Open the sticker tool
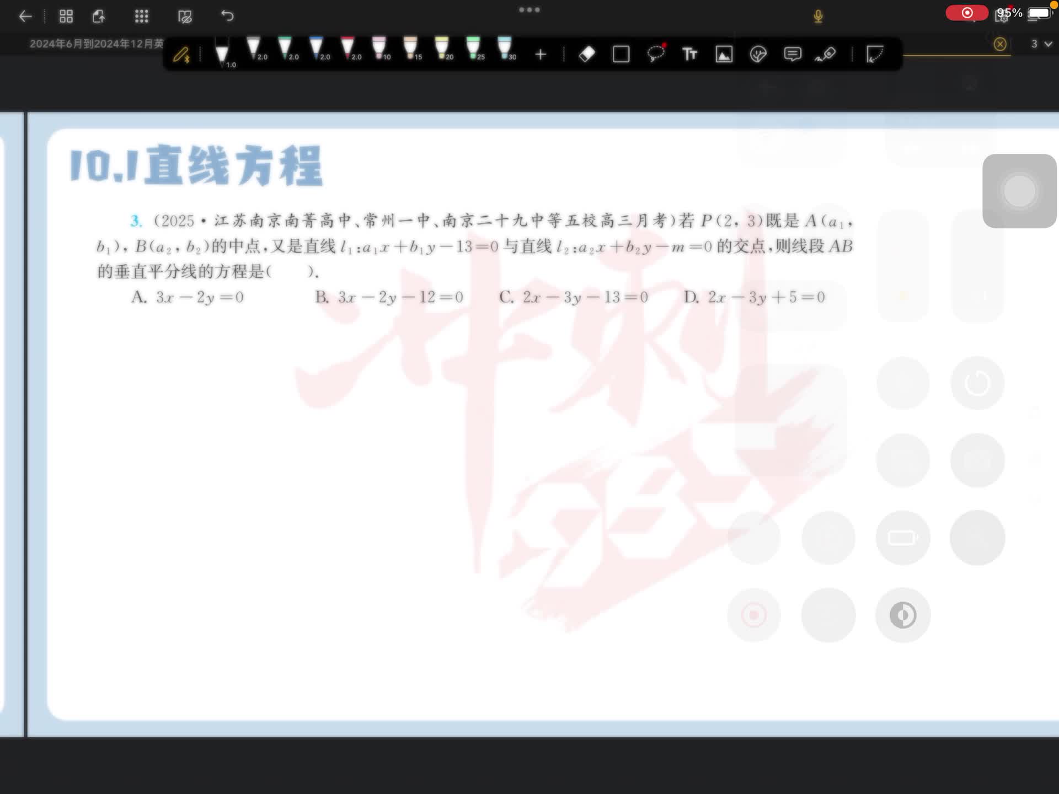This screenshot has height=794, width=1059. point(758,54)
